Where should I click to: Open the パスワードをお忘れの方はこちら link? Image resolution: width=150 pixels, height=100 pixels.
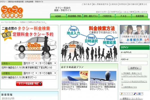(x=134, y=83)
